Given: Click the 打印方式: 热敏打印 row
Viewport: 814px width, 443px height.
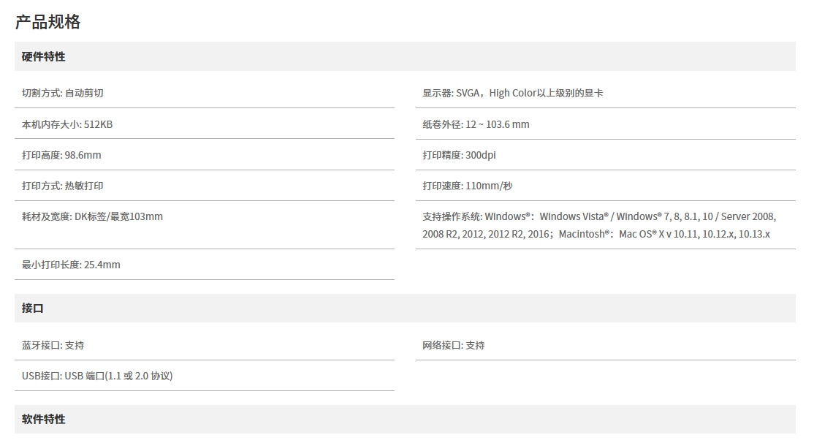Looking at the screenshot, I should (x=63, y=186).
